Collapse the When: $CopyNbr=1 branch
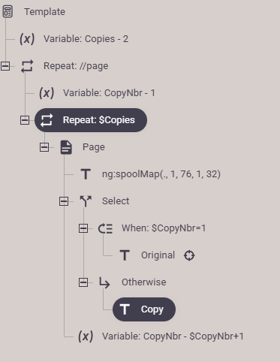280x362 pixels. 83,228
